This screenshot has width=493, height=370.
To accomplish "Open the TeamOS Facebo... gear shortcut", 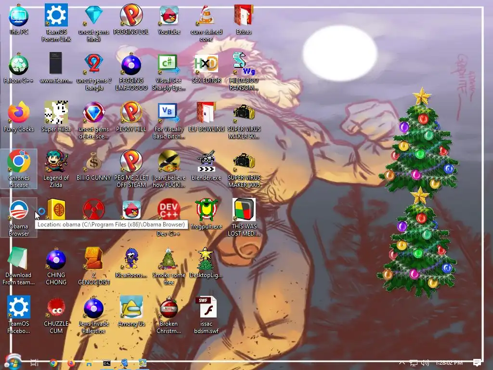I will click(19, 315).
